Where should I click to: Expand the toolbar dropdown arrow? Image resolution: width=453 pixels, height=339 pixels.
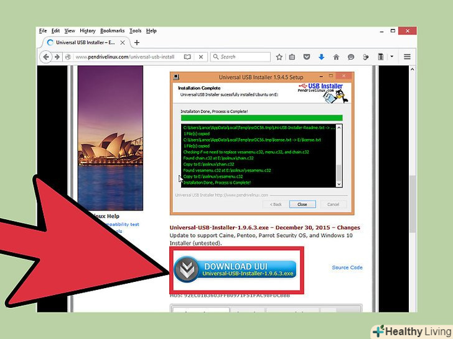392,56
